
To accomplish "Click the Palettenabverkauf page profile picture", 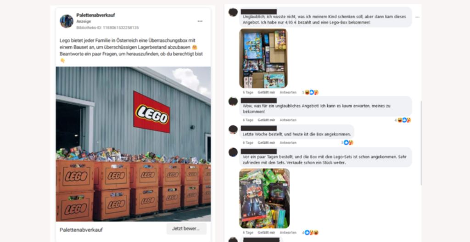I will pyautogui.click(x=66, y=21).
